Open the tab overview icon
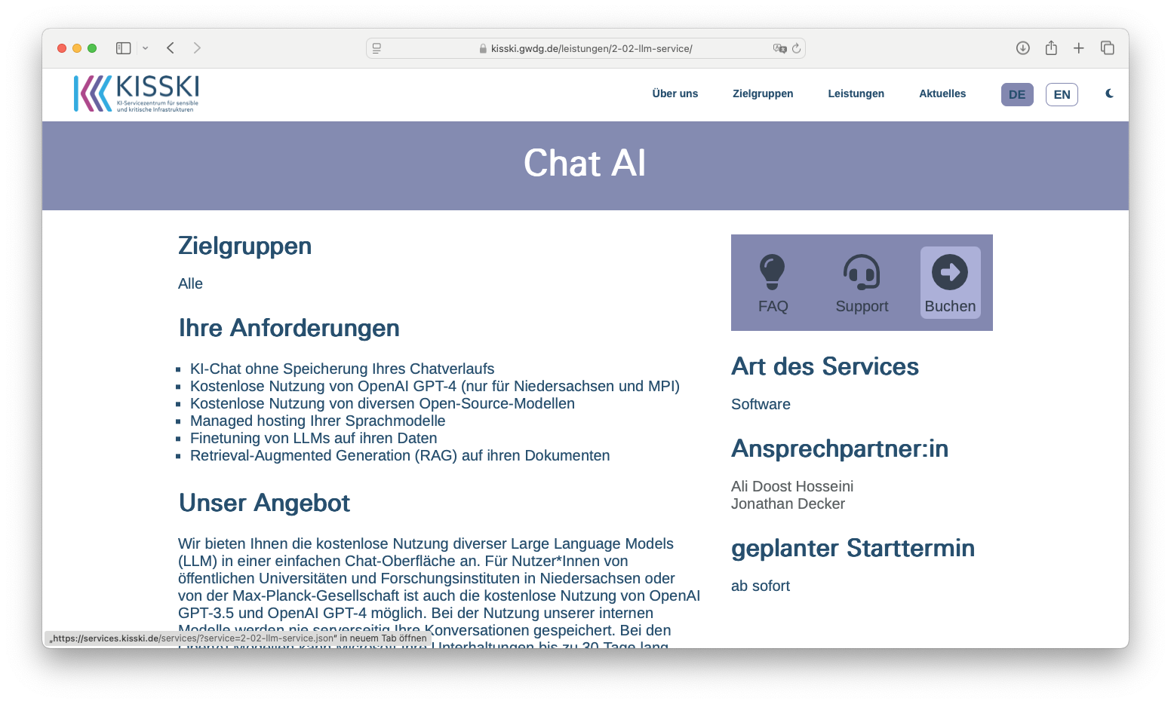 coord(1108,47)
